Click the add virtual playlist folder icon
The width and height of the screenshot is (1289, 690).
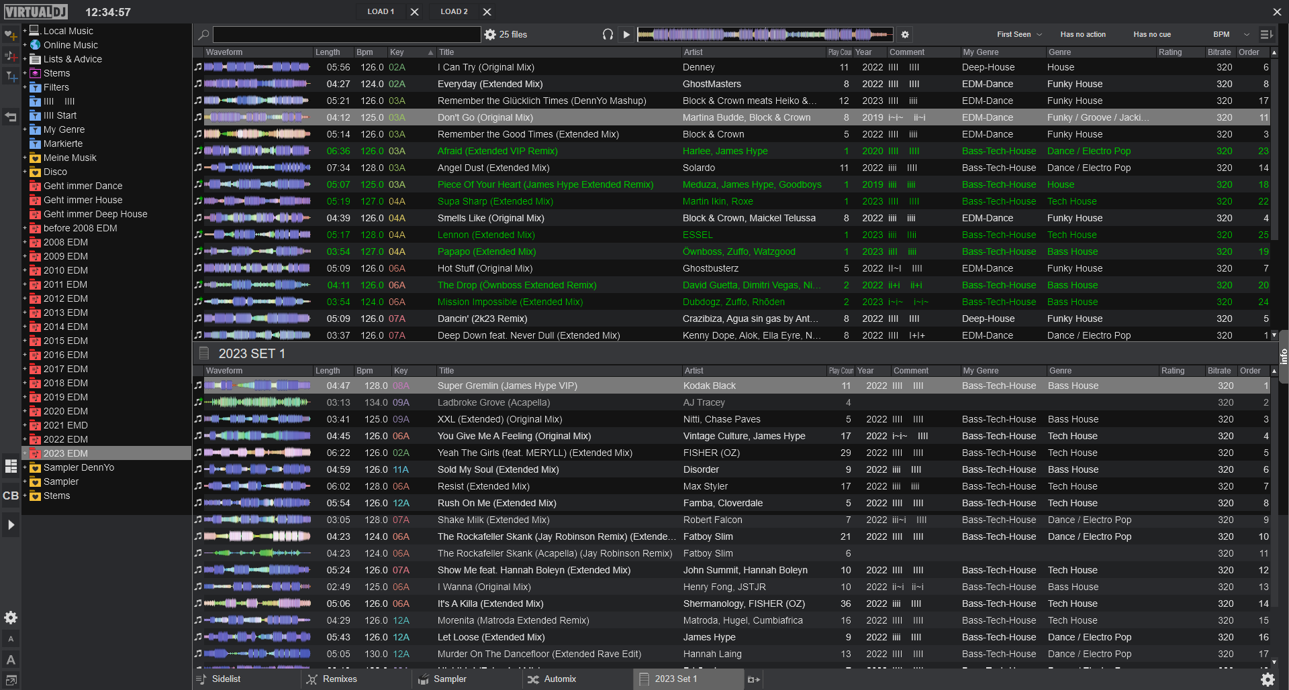(x=11, y=56)
